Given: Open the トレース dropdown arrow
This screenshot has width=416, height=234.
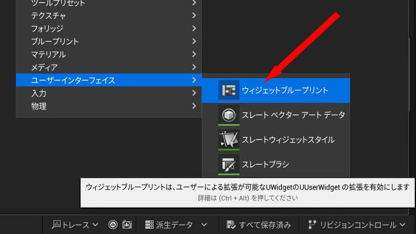Looking at the screenshot, I should [95, 225].
